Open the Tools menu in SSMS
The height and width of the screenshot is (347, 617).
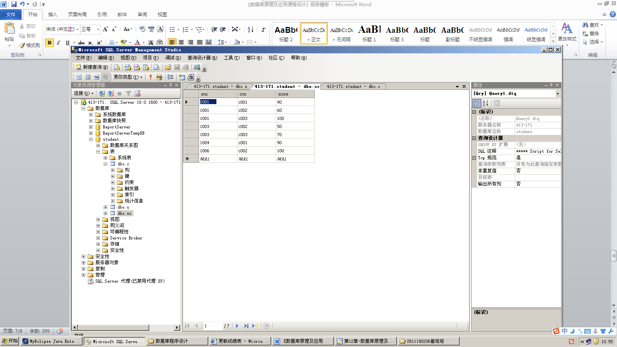click(232, 58)
